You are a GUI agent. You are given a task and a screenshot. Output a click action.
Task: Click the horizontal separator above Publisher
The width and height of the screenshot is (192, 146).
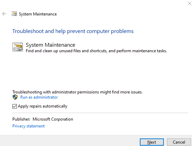[100, 113]
